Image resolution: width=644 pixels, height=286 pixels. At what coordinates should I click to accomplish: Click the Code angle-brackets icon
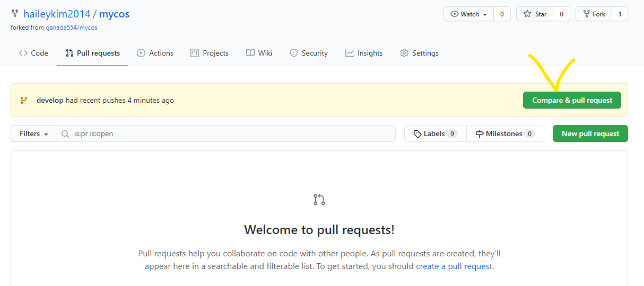23,53
